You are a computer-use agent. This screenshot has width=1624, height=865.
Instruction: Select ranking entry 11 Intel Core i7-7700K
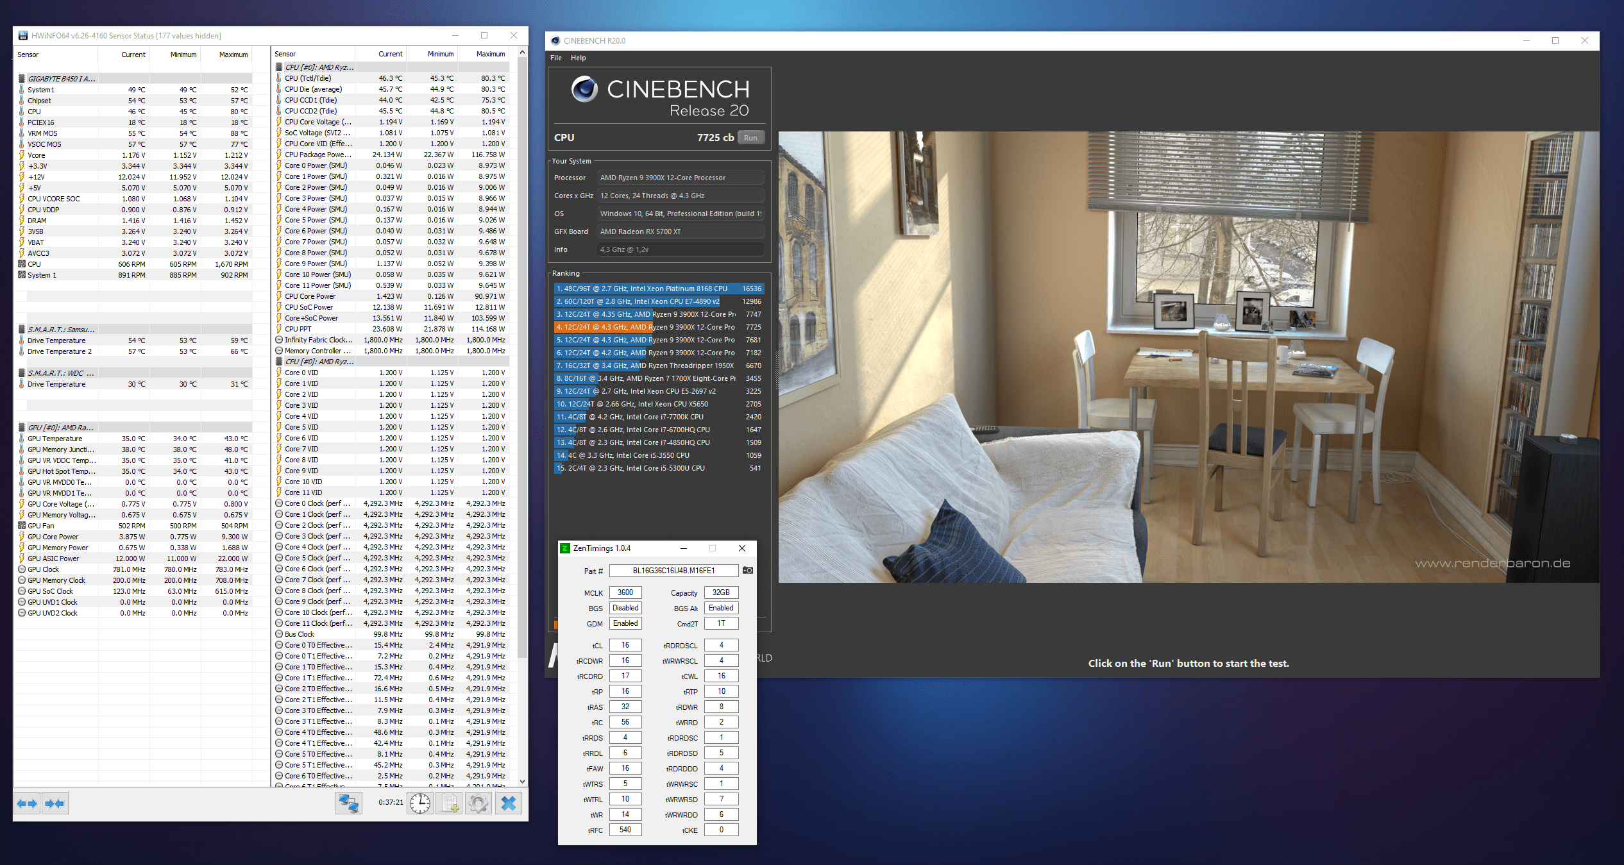click(659, 417)
